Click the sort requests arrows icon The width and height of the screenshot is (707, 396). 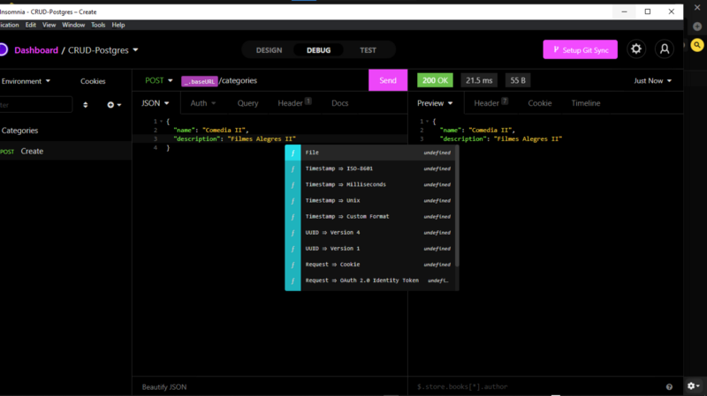pyautogui.click(x=85, y=105)
